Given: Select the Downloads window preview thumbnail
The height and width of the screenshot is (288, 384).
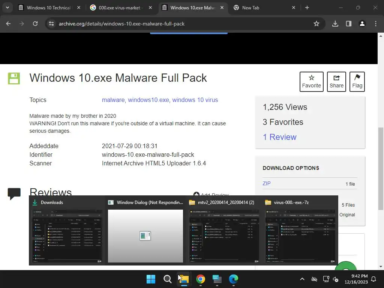Looking at the screenshot, I should 67,236.
